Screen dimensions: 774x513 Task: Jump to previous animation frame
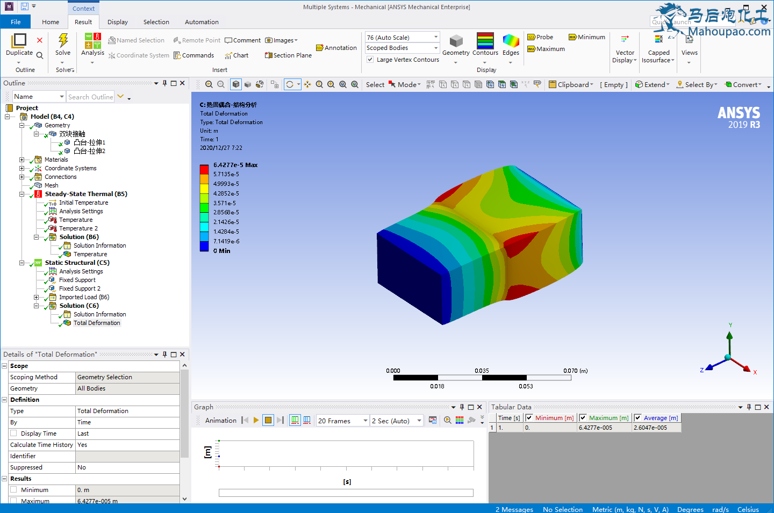(245, 421)
